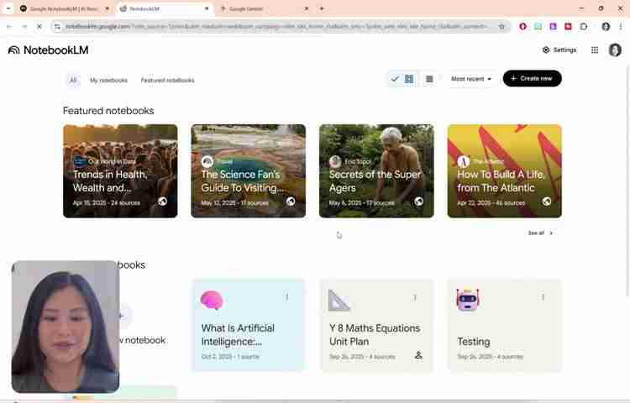Open the Most recent sort dropdown

[x=471, y=79]
